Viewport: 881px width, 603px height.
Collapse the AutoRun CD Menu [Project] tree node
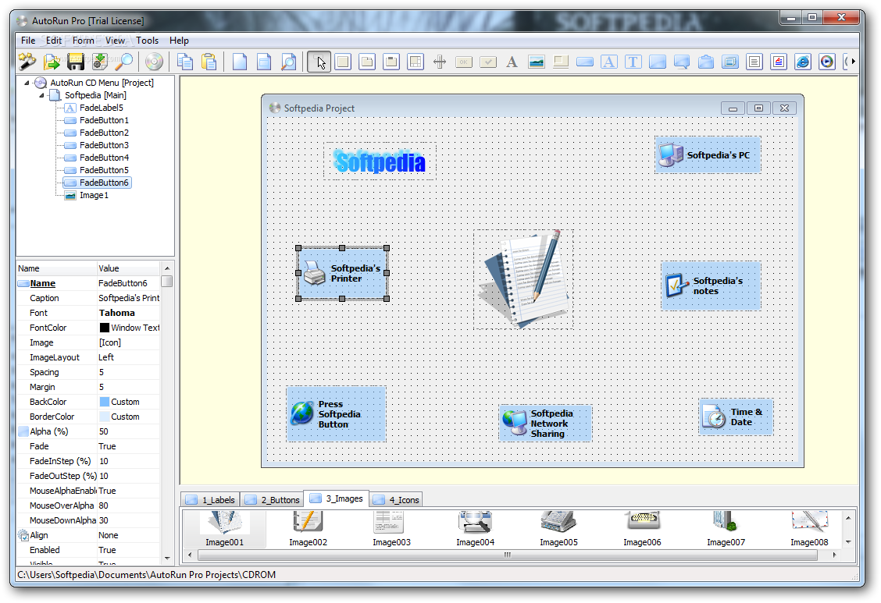(x=27, y=83)
